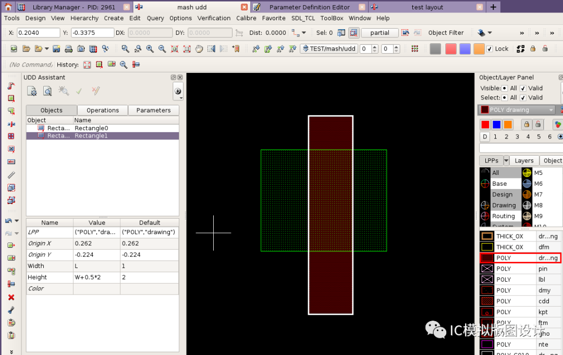The width and height of the screenshot is (563, 355).
Task: Open the Verification menu
Action: click(214, 18)
